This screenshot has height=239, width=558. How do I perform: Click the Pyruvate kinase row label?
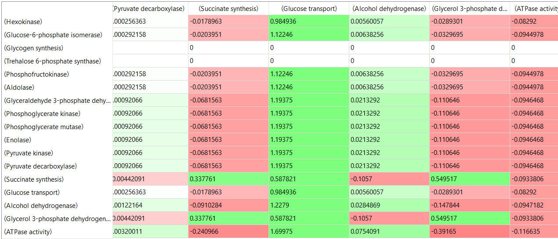29,153
